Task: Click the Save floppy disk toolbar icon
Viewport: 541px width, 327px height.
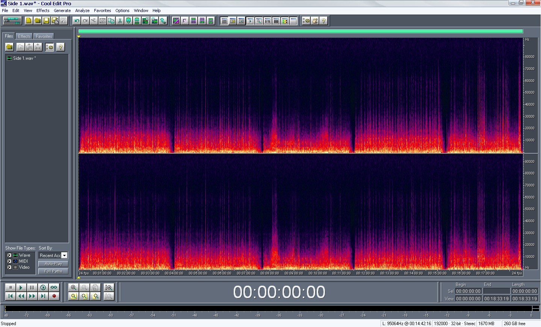Action: point(46,21)
